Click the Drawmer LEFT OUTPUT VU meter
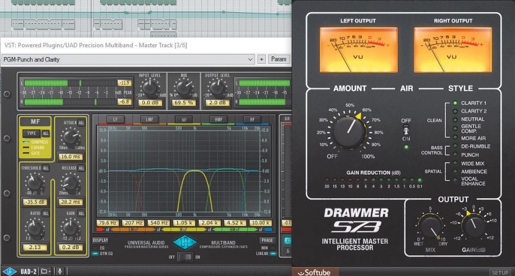The image size is (515, 276). point(358,50)
